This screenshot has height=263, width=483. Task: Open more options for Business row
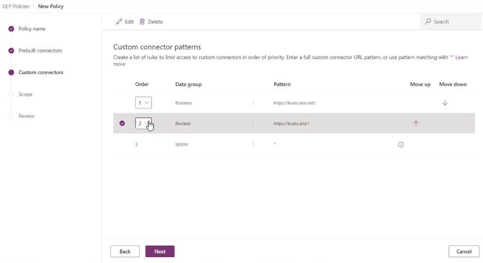pos(253,103)
